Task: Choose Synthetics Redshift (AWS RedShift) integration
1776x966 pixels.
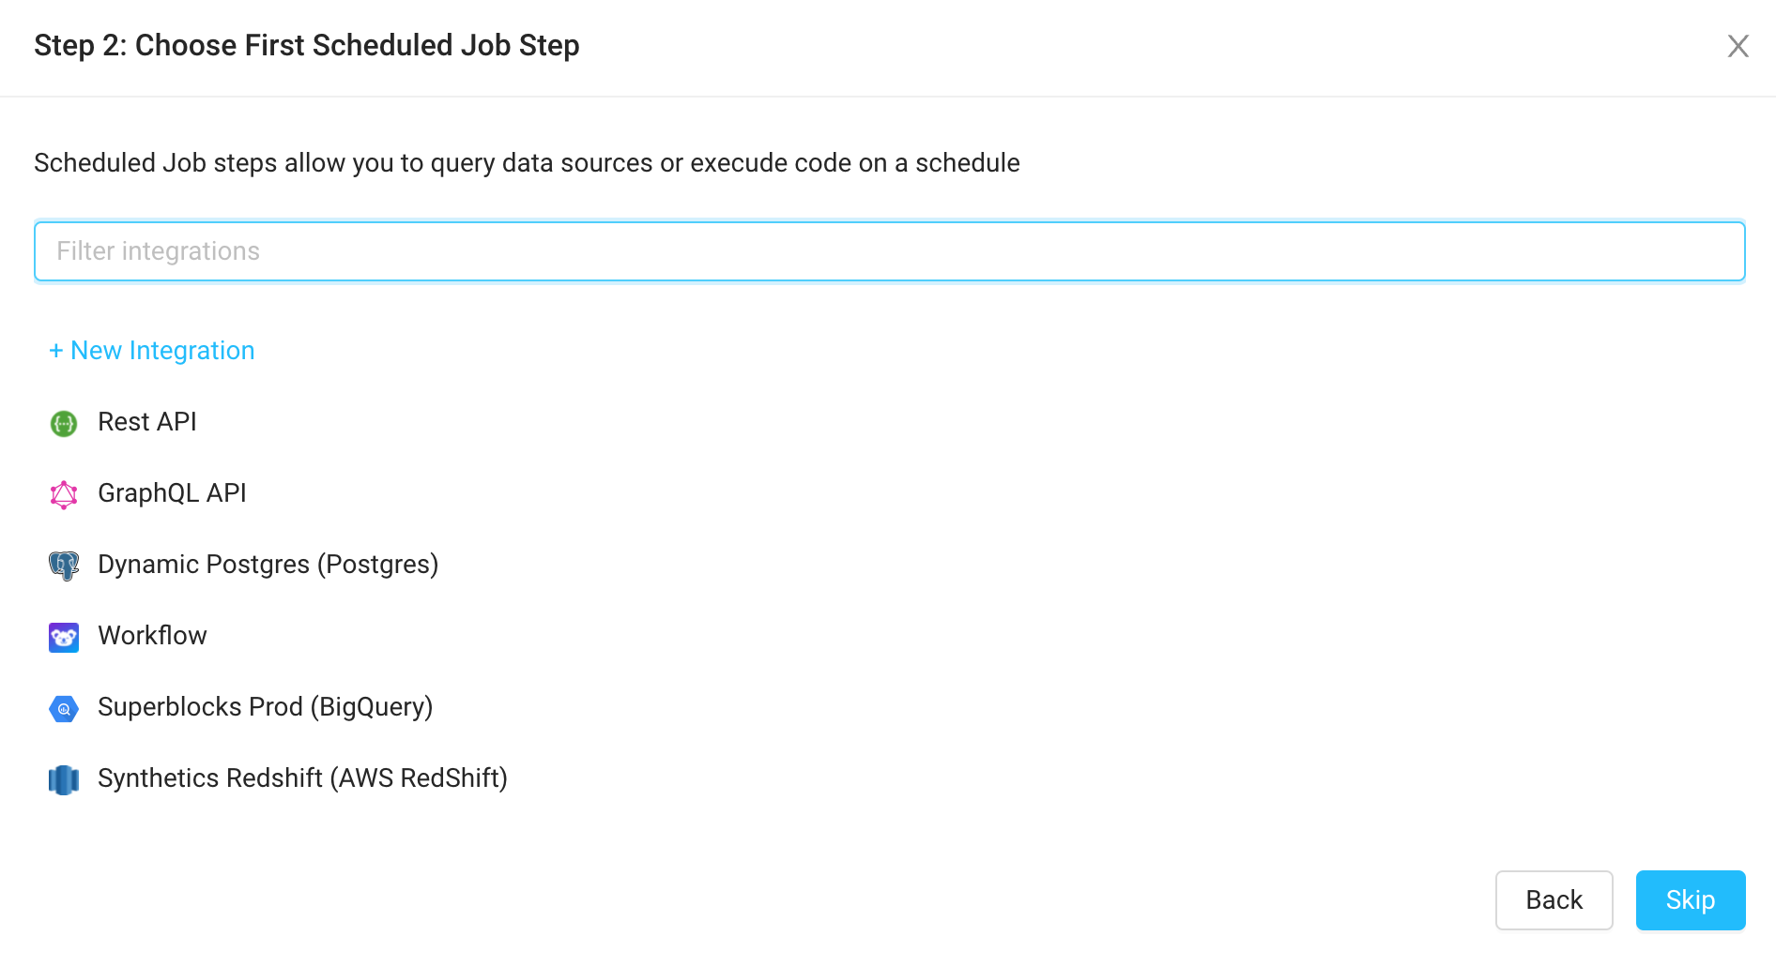Action: pyautogui.click(x=302, y=779)
